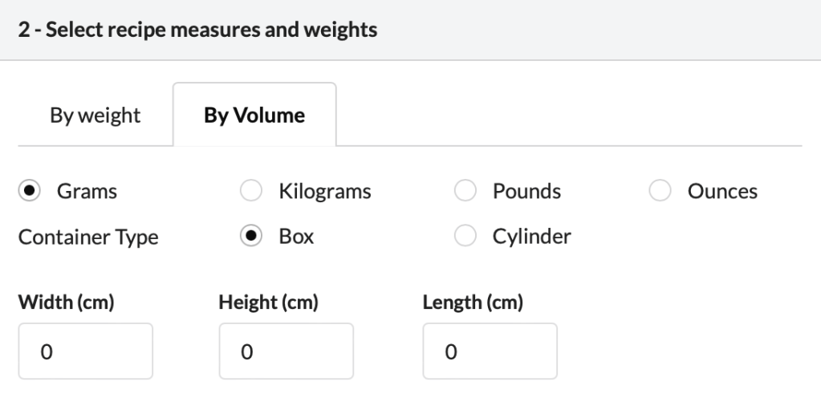This screenshot has width=821, height=406.
Task: Click into the Width (cm) input field
Action: (x=85, y=351)
